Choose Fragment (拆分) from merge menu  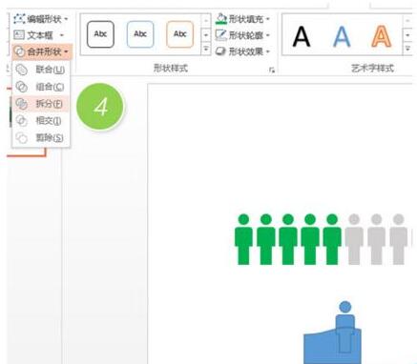(41, 104)
